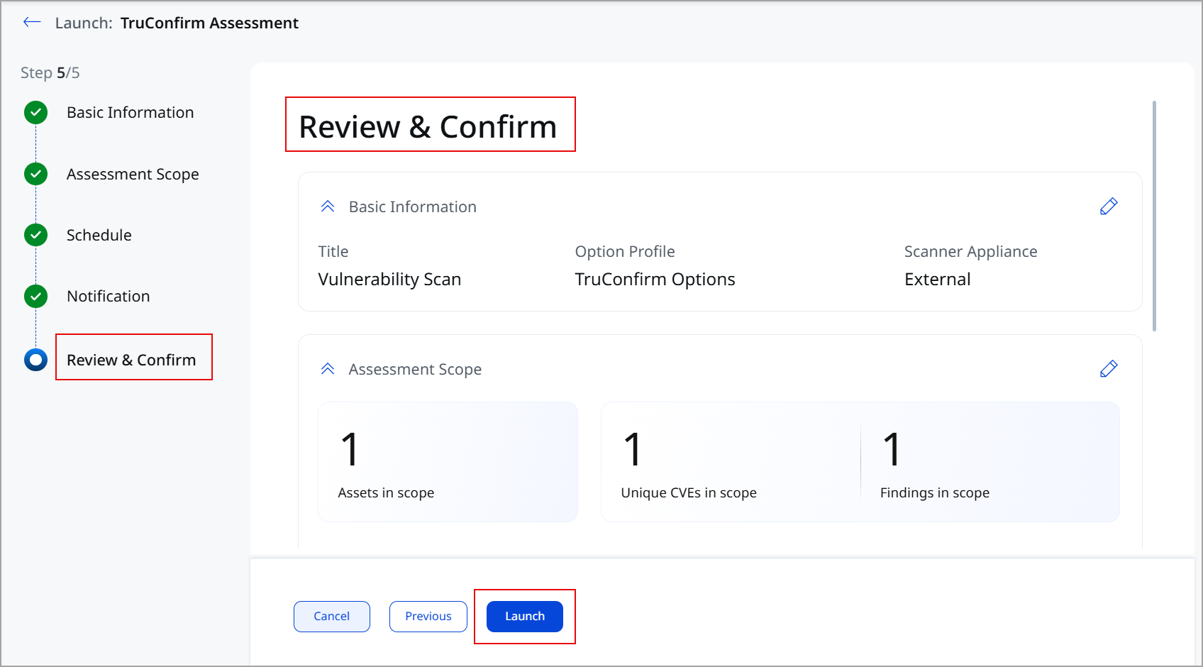This screenshot has height=667, width=1203.
Task: Launch the TruConfirm assessment
Action: tap(525, 617)
